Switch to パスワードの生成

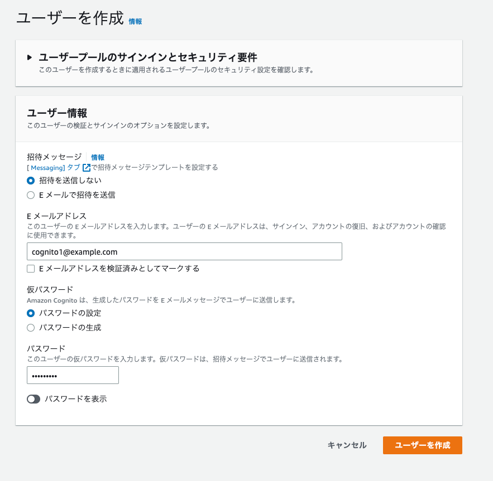click(x=32, y=327)
